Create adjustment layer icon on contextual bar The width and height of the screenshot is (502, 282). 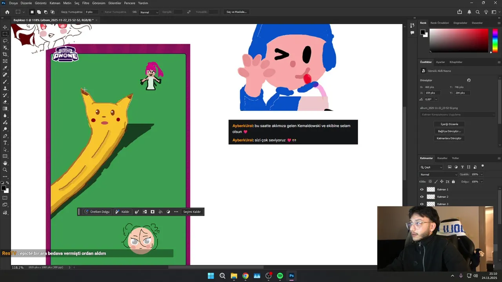point(168,212)
